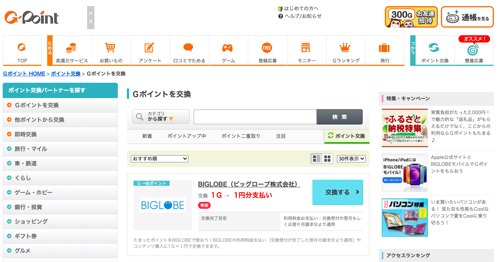Switch to list view layout
Viewport: 500px width, 262px height.
(317, 159)
